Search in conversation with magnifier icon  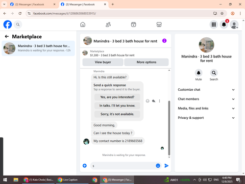pyautogui.click(x=214, y=73)
